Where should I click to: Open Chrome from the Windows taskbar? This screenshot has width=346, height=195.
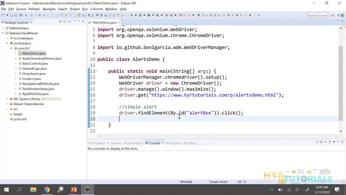(47, 190)
